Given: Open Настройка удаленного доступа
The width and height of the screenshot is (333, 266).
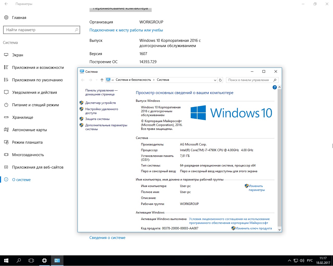Looking at the screenshot, I should 102,111.
